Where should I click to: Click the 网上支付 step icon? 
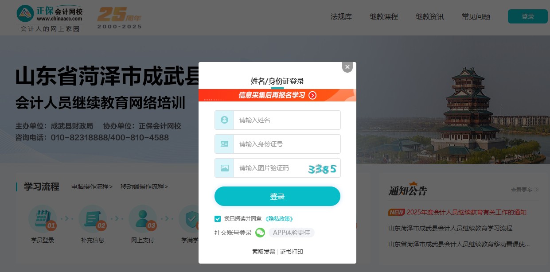tap(143, 219)
